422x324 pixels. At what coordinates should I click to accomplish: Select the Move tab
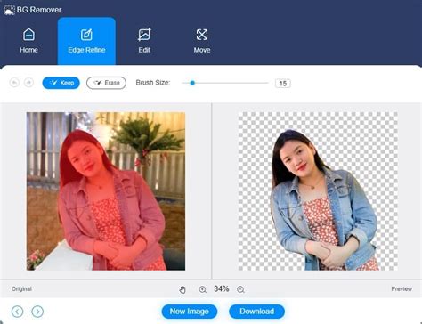(x=202, y=41)
